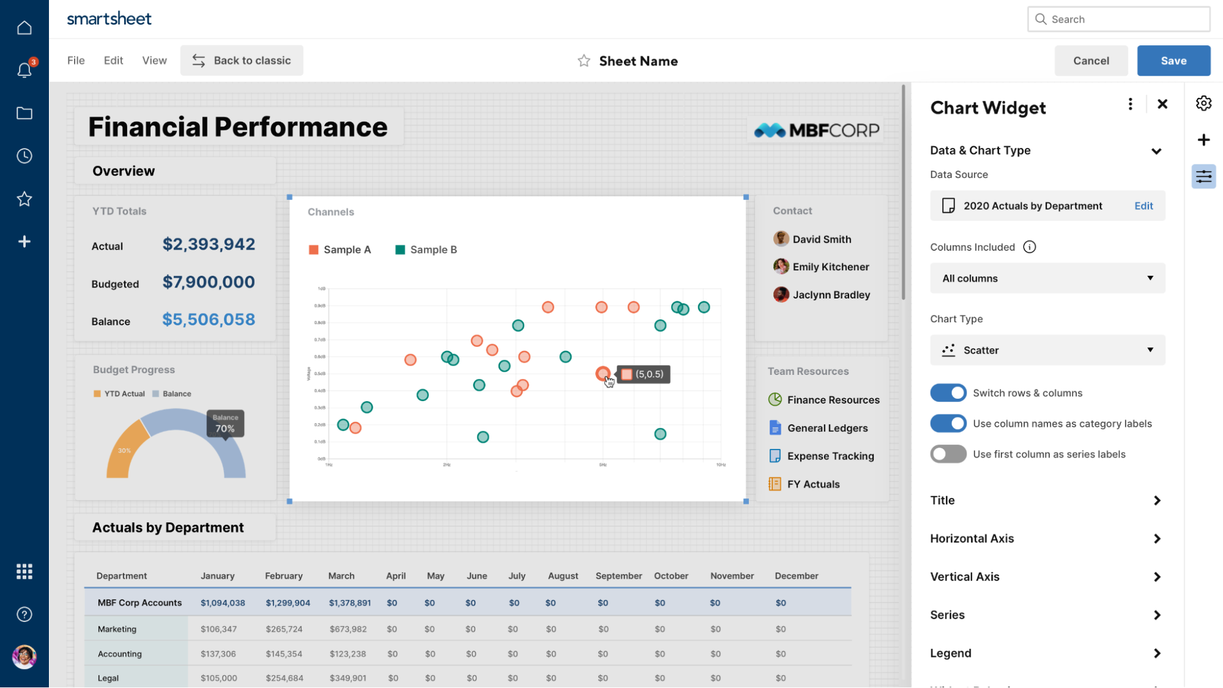Enable Use first column as series labels
1223x688 pixels.
[x=948, y=454]
